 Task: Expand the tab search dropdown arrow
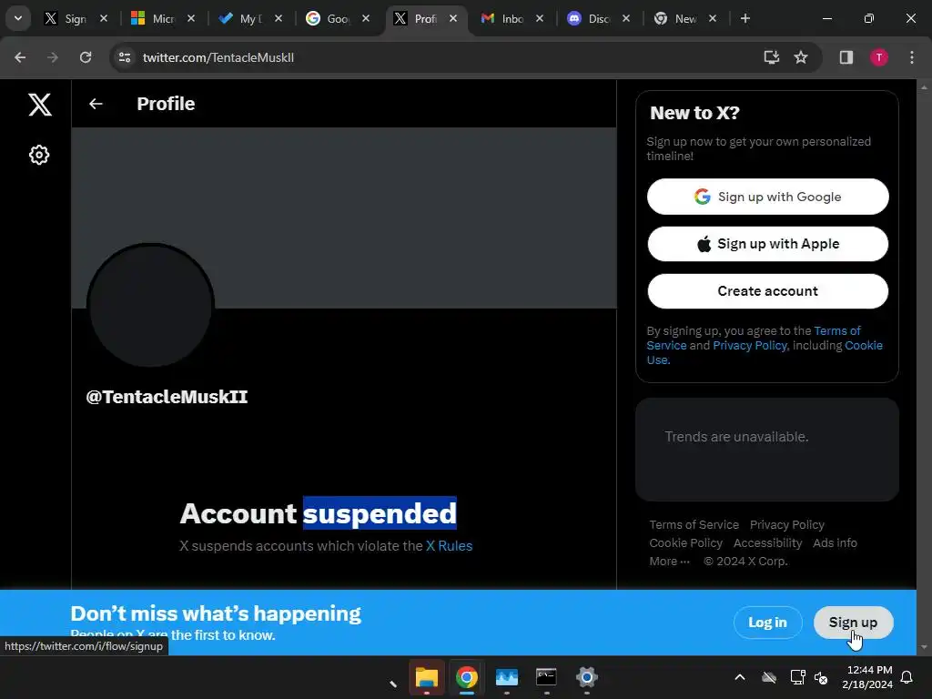[18, 18]
